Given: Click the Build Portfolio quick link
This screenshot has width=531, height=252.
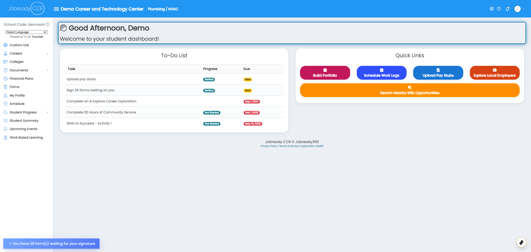Looking at the screenshot, I should click(325, 73).
